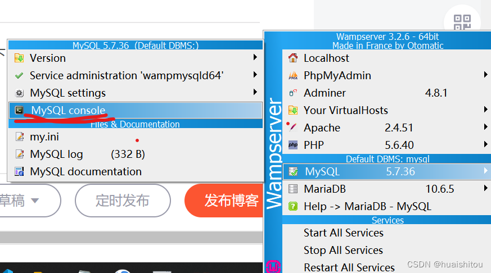This screenshot has height=273, width=491.
Task: Open the Version menu entry
Action: coord(136,58)
